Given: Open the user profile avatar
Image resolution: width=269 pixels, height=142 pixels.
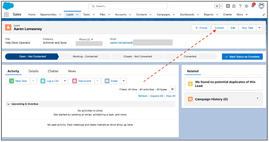Looking at the screenshot, I should click(x=261, y=6).
